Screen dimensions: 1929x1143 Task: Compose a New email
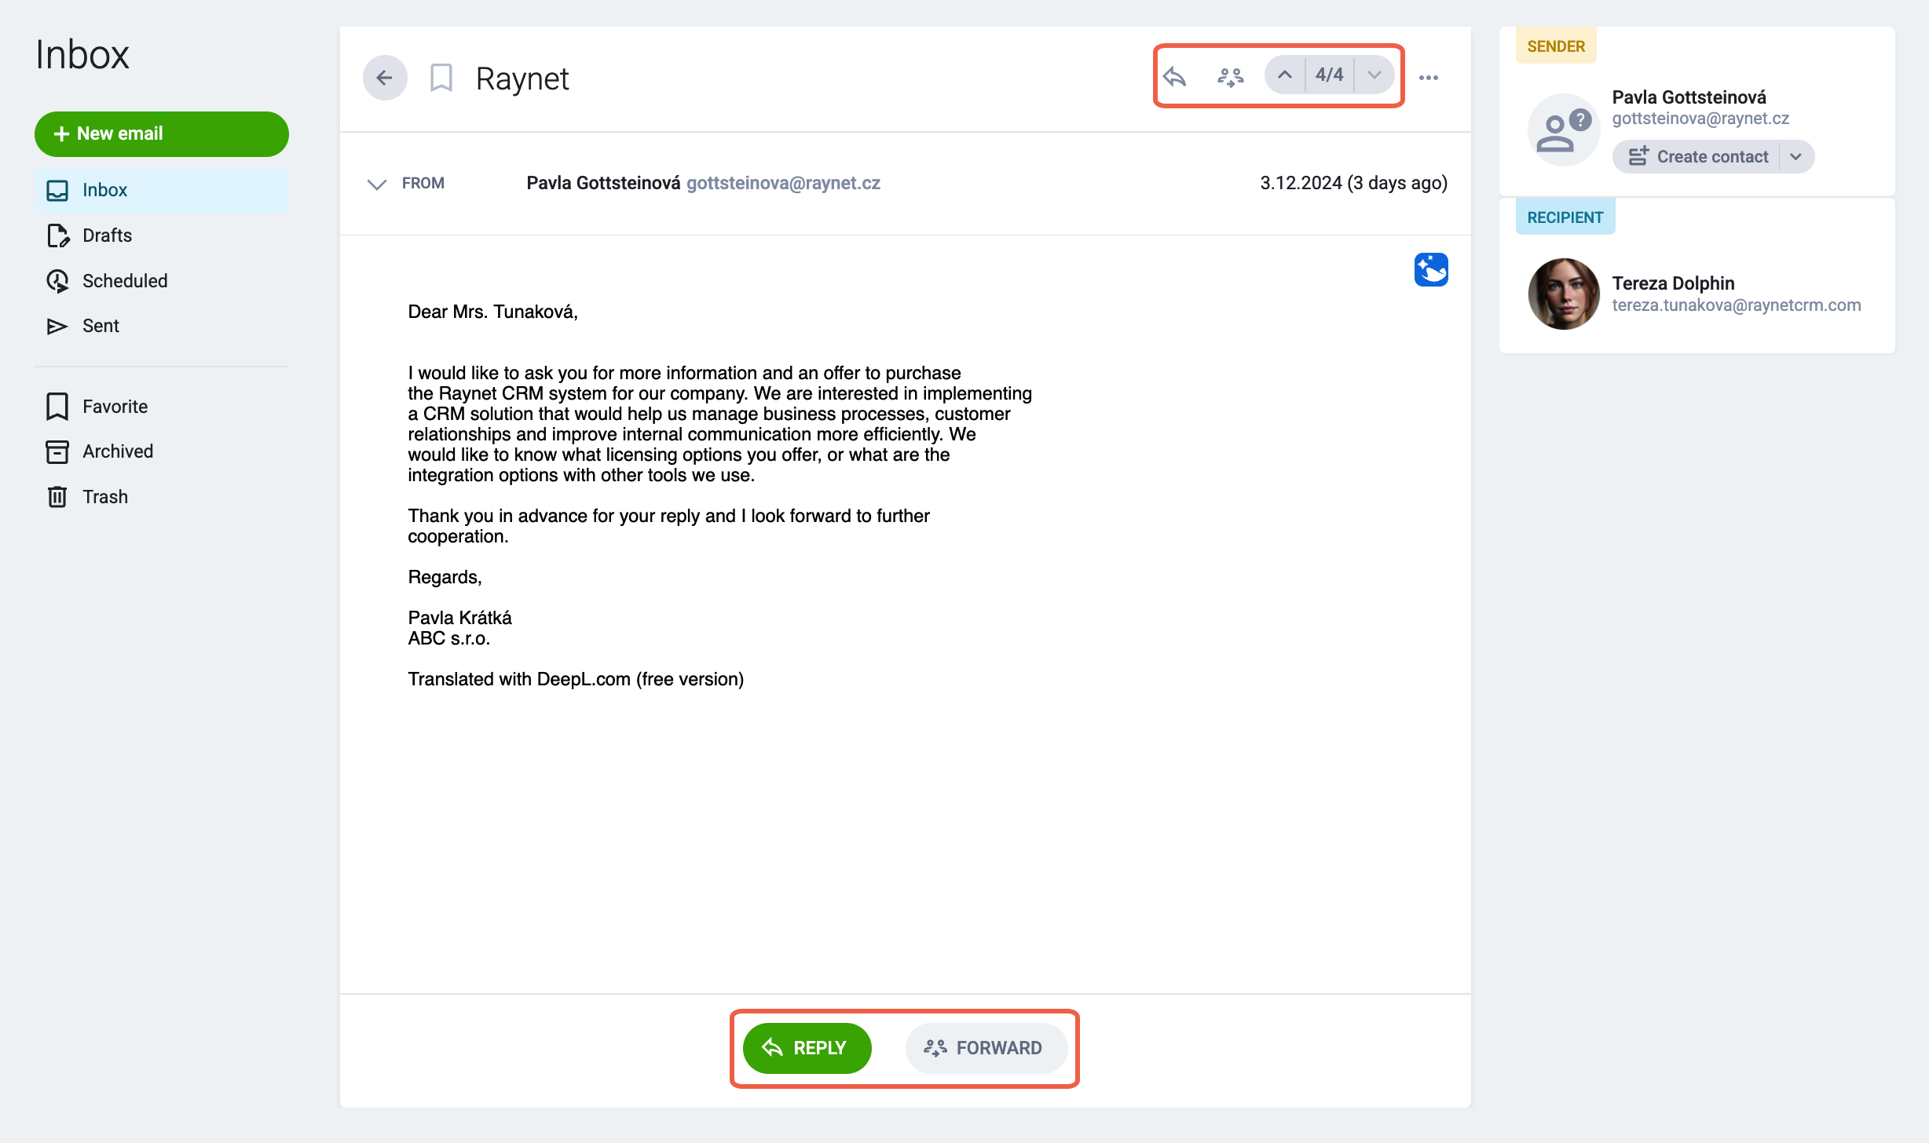(162, 133)
